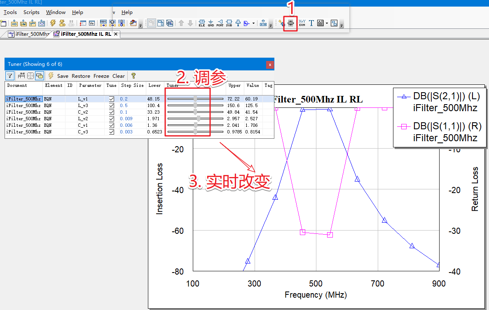
Task: Click Save in the Tuner toolbar
Action: pos(63,76)
